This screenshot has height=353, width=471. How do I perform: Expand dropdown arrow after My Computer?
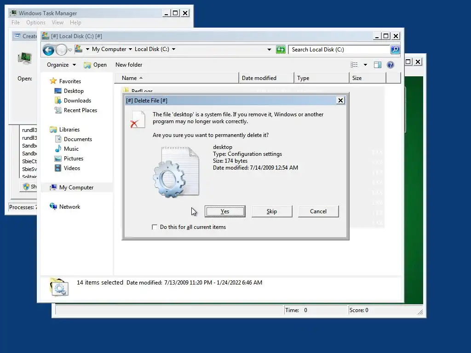(130, 49)
